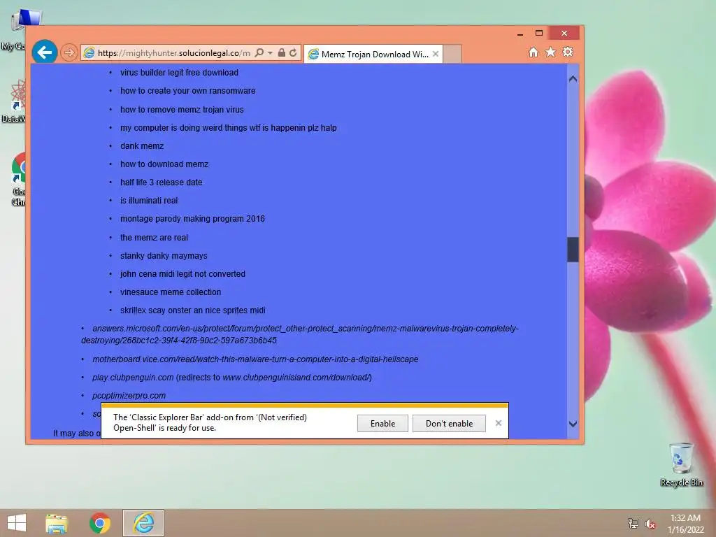Viewport: 716px width, 537px height.
Task: Open File Explorer from taskbar
Action: point(57,523)
